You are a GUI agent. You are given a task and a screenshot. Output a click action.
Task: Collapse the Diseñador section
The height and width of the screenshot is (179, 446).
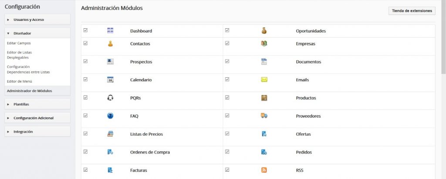[x=37, y=33]
